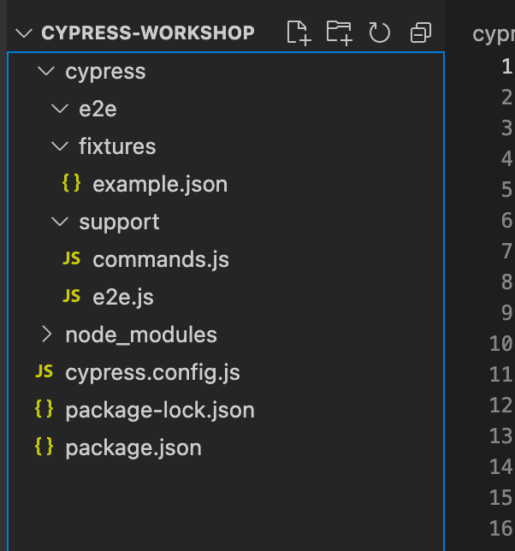515x551 pixels.
Task: Select the fixtures folder name
Action: click(117, 146)
